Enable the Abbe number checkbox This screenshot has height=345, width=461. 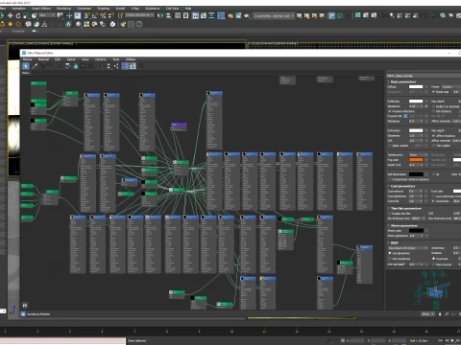(x=390, y=146)
